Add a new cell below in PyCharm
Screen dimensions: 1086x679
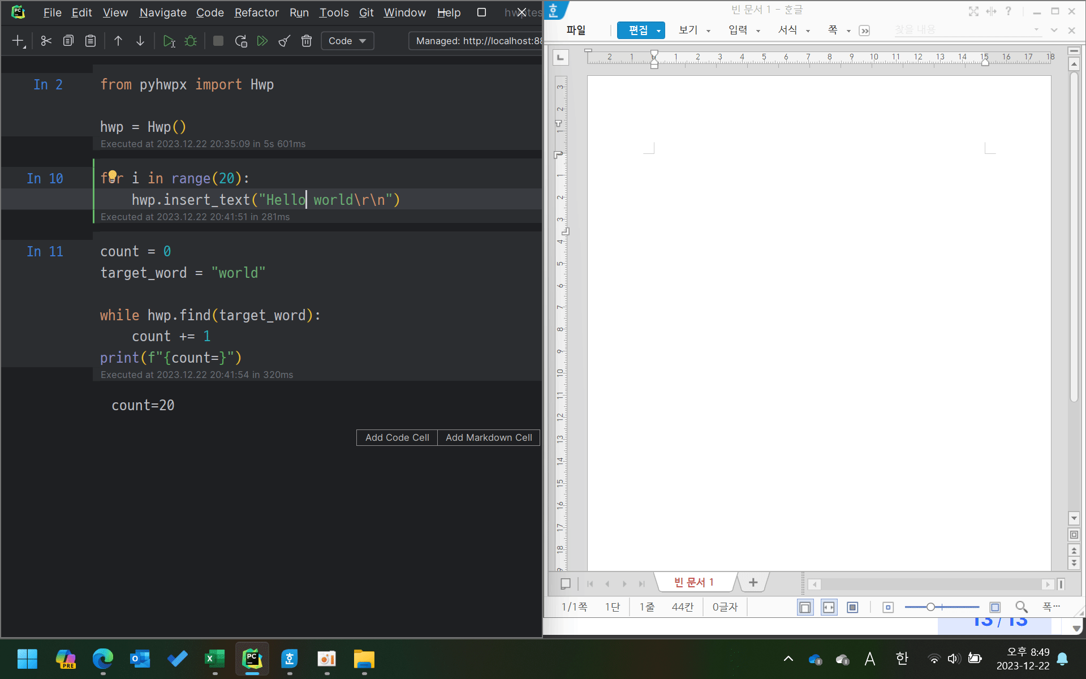(x=19, y=41)
